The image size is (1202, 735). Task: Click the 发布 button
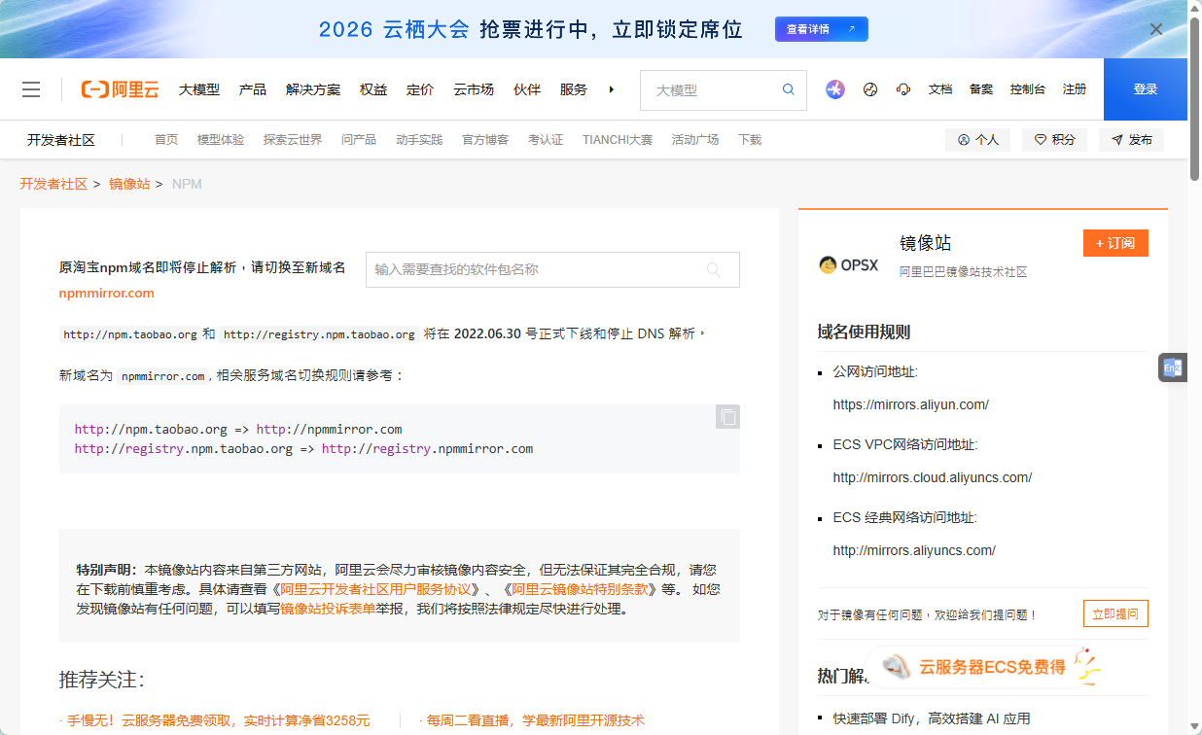point(1131,140)
